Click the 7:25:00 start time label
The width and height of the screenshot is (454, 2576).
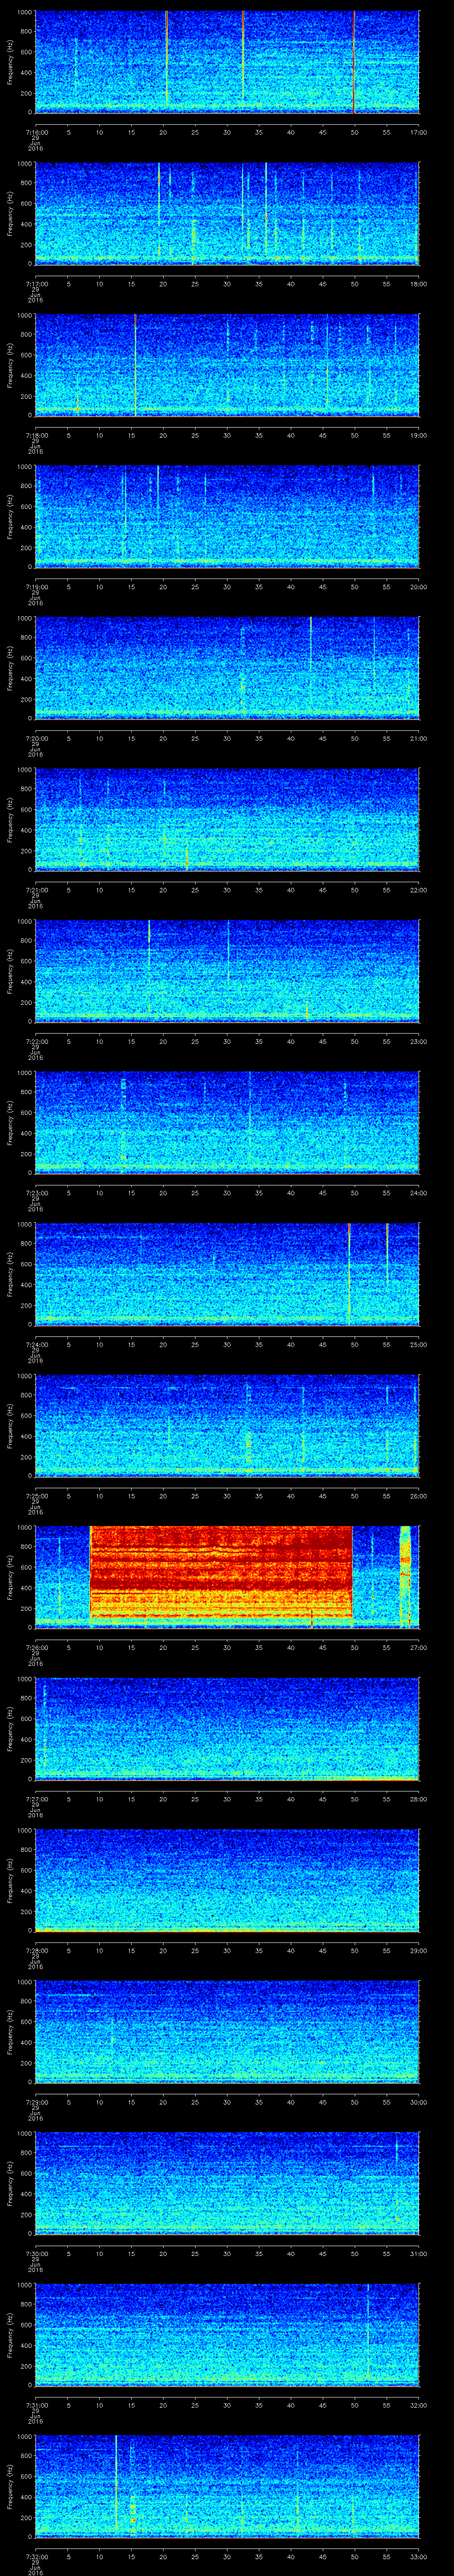click(x=37, y=1495)
